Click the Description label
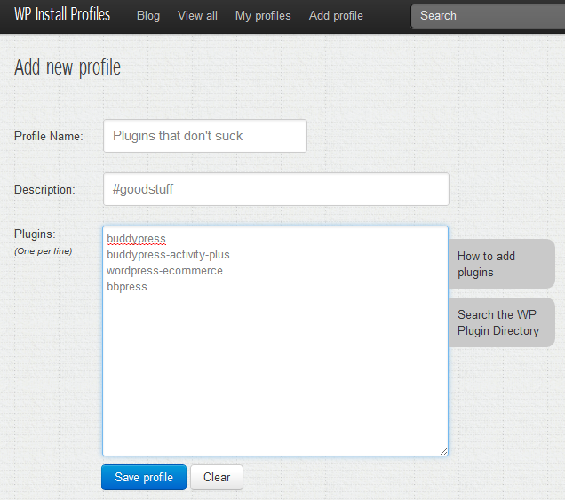Image resolution: width=565 pixels, height=500 pixels. pyautogui.click(x=44, y=189)
